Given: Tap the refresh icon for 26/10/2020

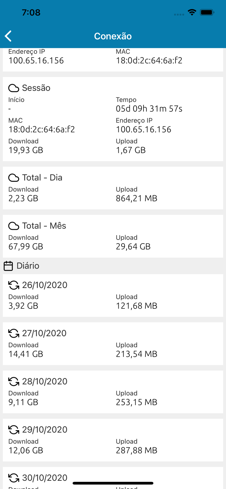Looking at the screenshot, I should point(14,285).
